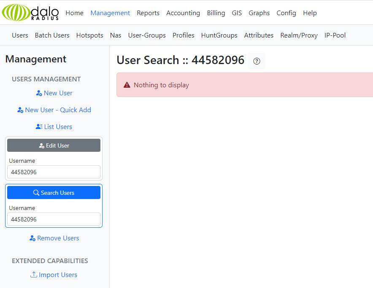Click the 'EXTENDED CAPABILITIES' section label
373x288 pixels.
click(50, 261)
